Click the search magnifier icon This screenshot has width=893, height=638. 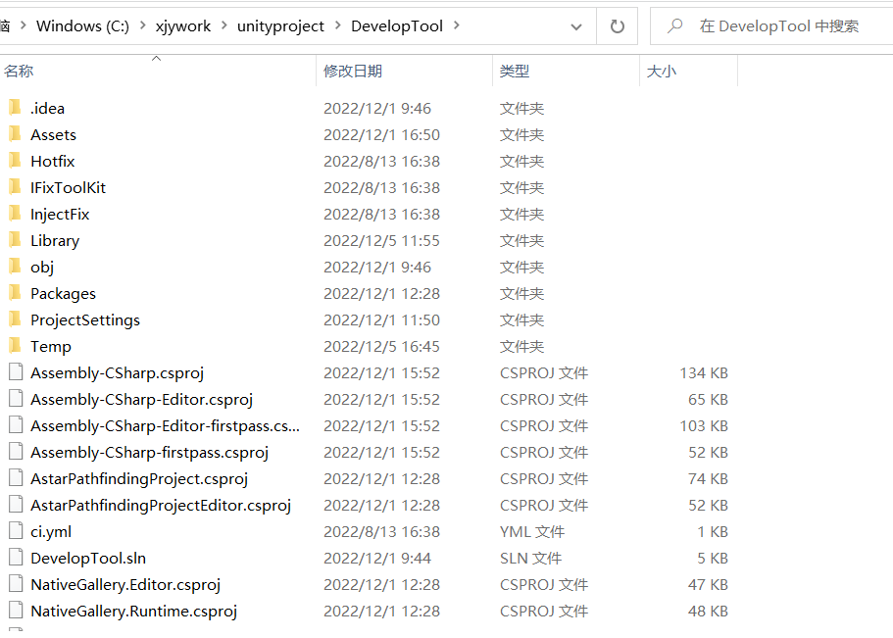675,26
